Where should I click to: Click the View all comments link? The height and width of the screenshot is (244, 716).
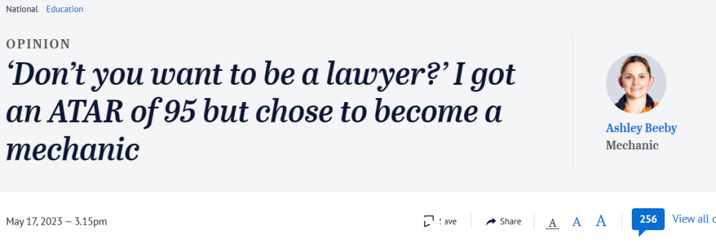point(693,219)
